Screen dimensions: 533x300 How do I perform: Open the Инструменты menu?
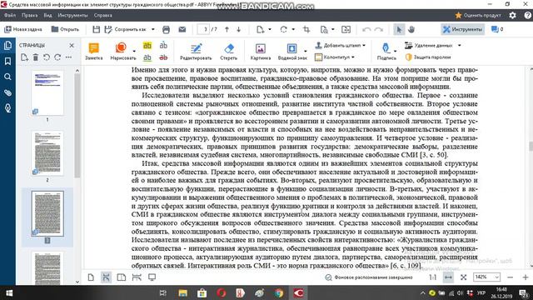(72, 15)
